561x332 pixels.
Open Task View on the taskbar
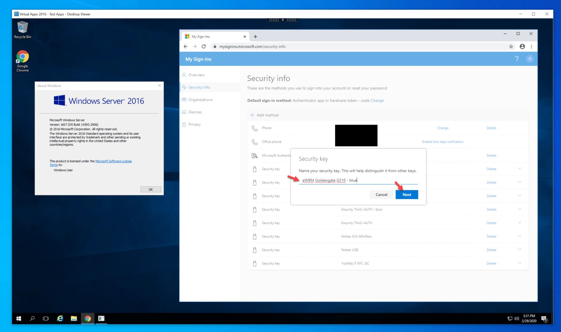(x=46, y=318)
